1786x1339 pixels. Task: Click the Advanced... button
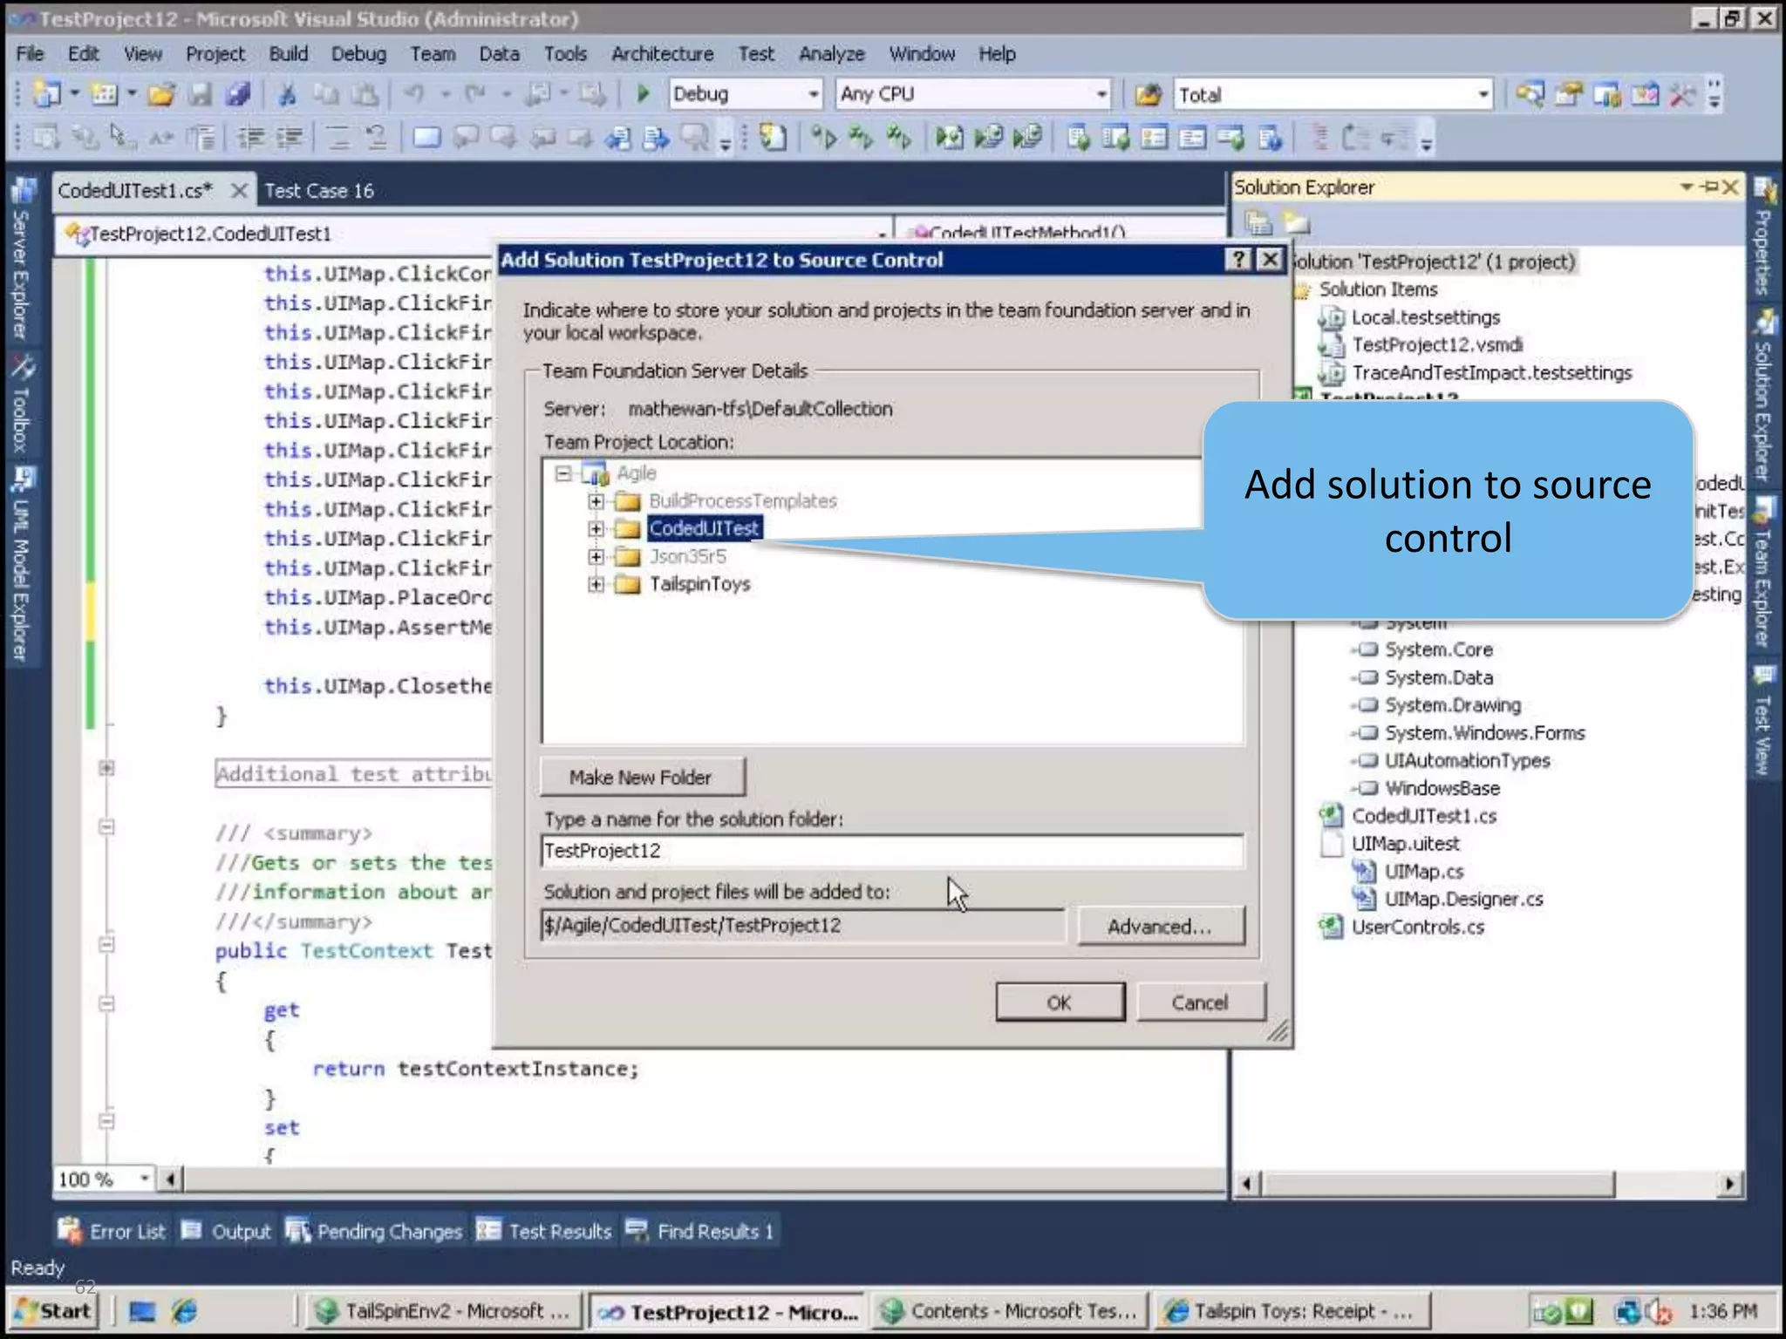pos(1160,926)
